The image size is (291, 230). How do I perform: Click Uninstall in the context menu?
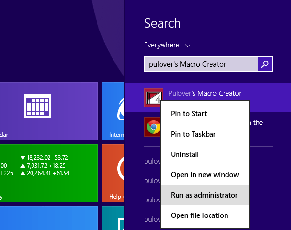pyautogui.click(x=205, y=154)
